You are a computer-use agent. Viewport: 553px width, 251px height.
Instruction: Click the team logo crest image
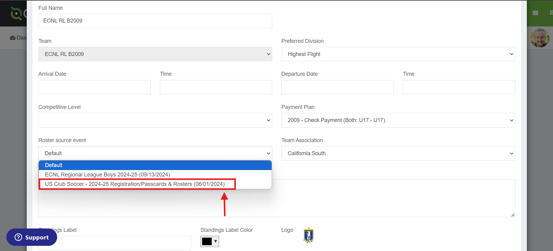308,235
